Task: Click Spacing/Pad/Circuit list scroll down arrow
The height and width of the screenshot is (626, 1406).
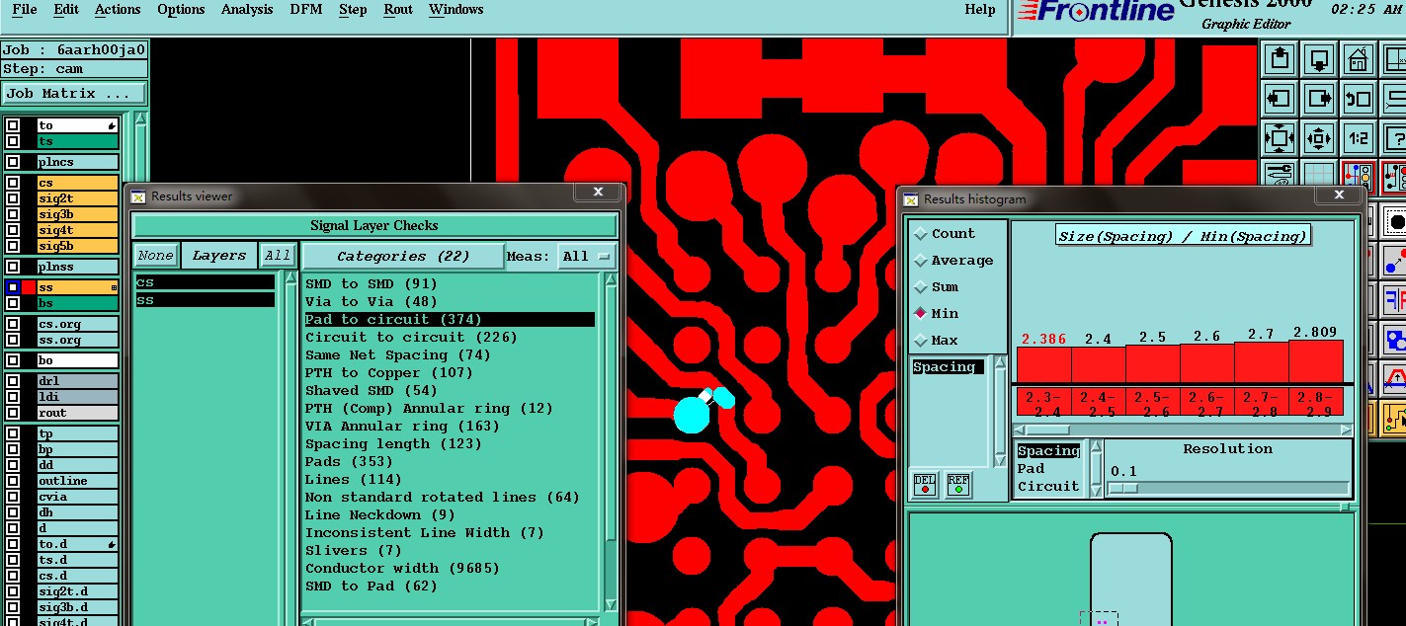Action: click(1096, 491)
